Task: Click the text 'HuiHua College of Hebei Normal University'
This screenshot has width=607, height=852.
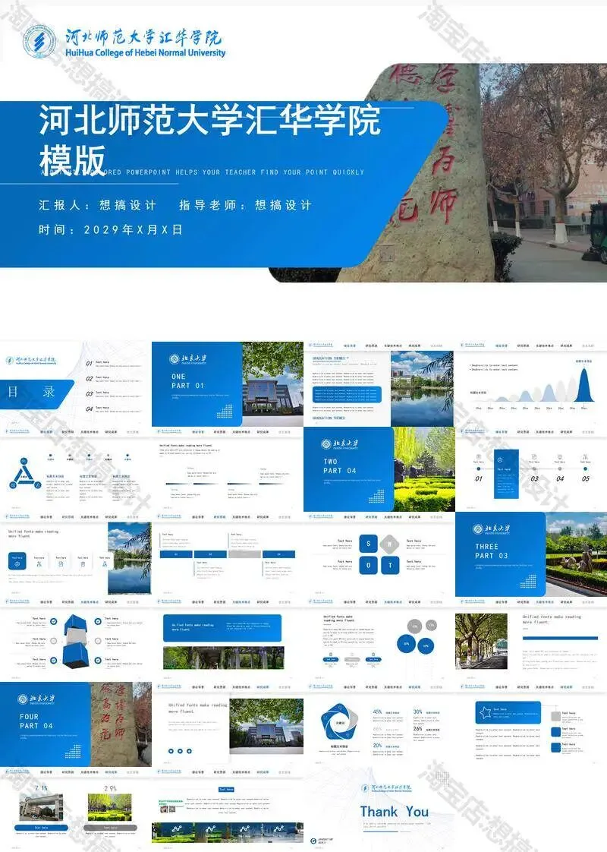Action: 145,52
